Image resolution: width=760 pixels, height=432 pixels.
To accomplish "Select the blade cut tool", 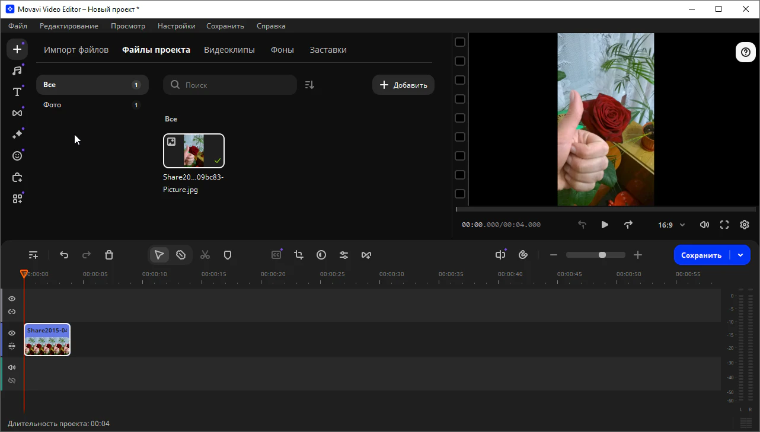I will pos(181,255).
